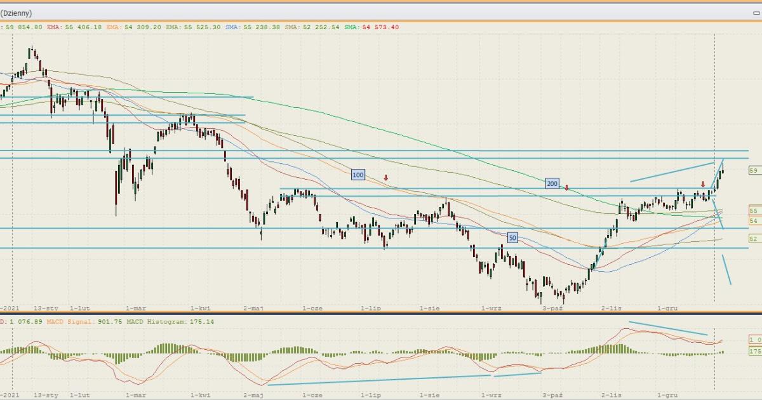Click the blue 200 moving average marker
This screenshot has width=762, height=400.
552,183
